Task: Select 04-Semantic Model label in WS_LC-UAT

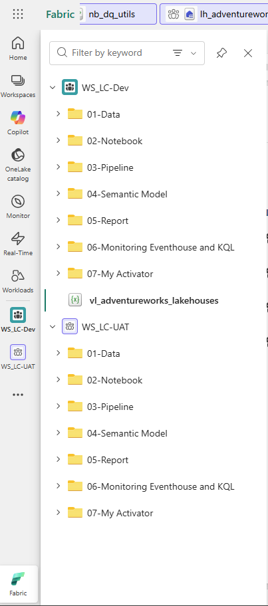Action: point(127,433)
